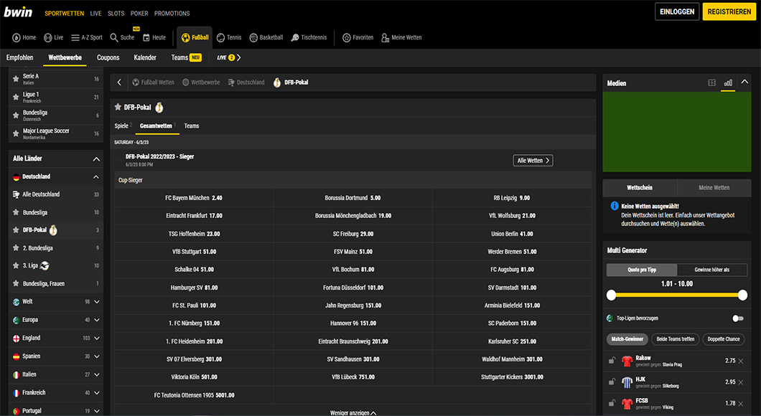Switch Medien panel to pitch view icon
The image size is (761, 416).
tap(712, 83)
